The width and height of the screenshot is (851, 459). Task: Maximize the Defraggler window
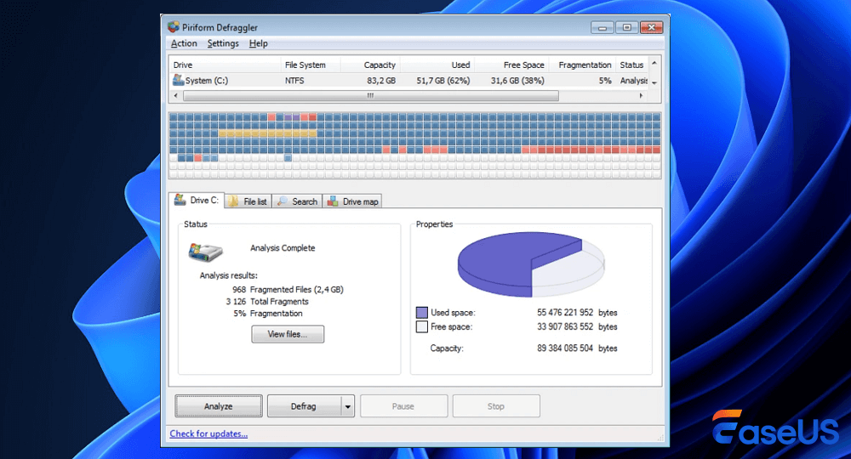(x=627, y=27)
